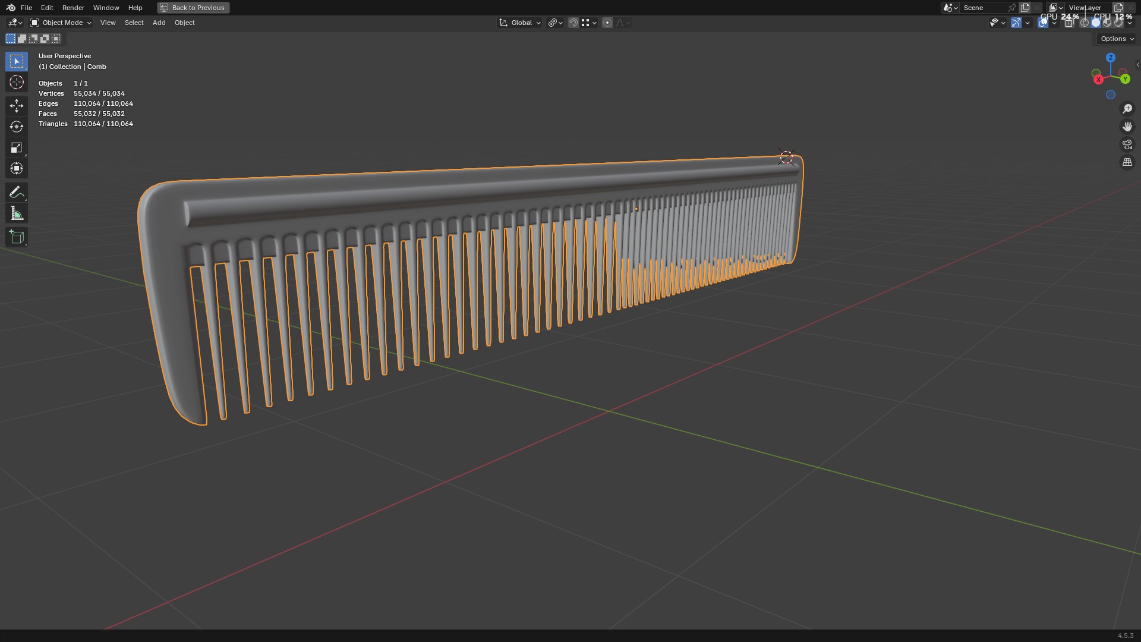The width and height of the screenshot is (1141, 642).
Task: Toggle snapping magnet button
Action: (573, 23)
